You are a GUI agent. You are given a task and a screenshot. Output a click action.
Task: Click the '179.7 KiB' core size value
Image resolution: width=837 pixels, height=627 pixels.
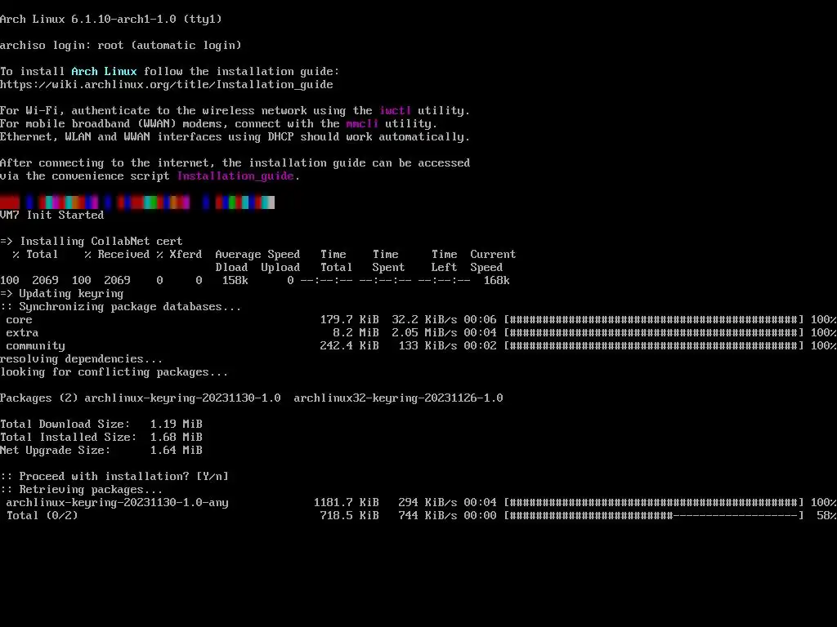coord(349,320)
